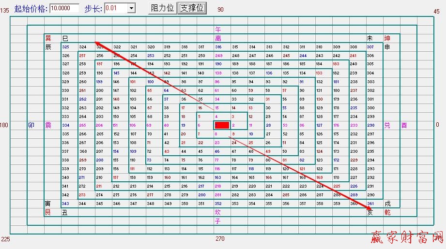Click the 支撑位 (support level) button
The image size is (446, 249).
click(192, 8)
